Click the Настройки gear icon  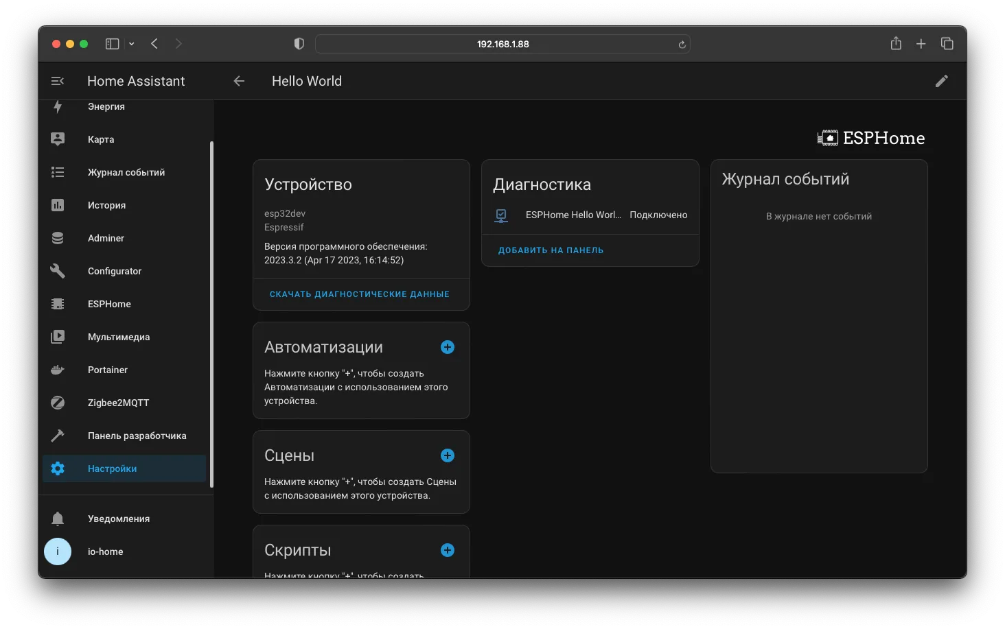58,468
